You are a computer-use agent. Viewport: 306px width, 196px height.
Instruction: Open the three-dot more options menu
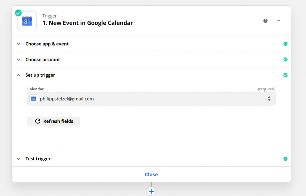(x=279, y=21)
